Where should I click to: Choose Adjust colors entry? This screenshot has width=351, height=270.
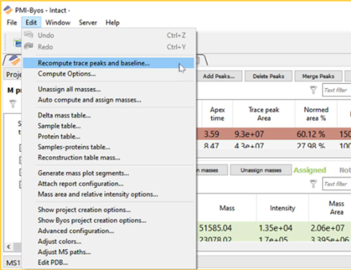[108, 241]
